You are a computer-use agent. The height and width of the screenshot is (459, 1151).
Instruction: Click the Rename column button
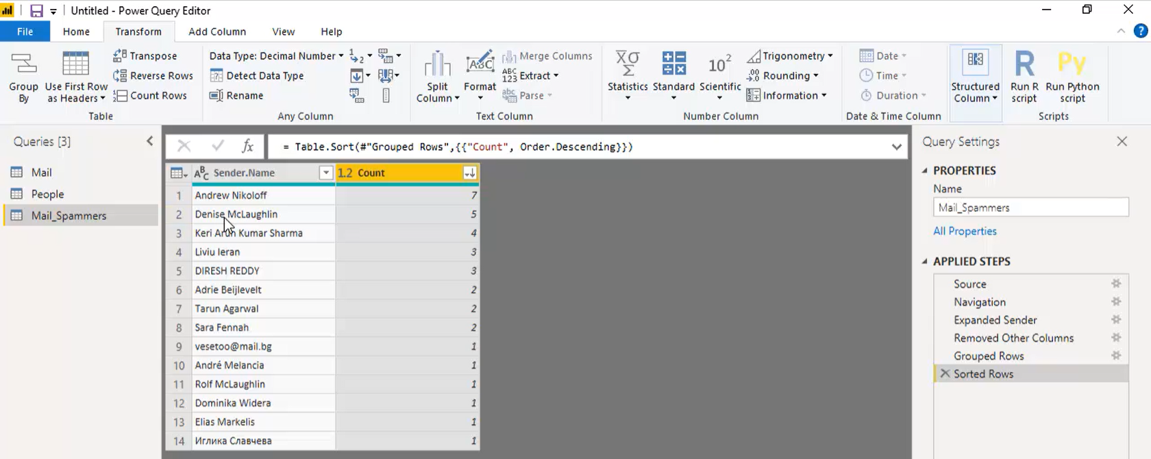(x=236, y=95)
